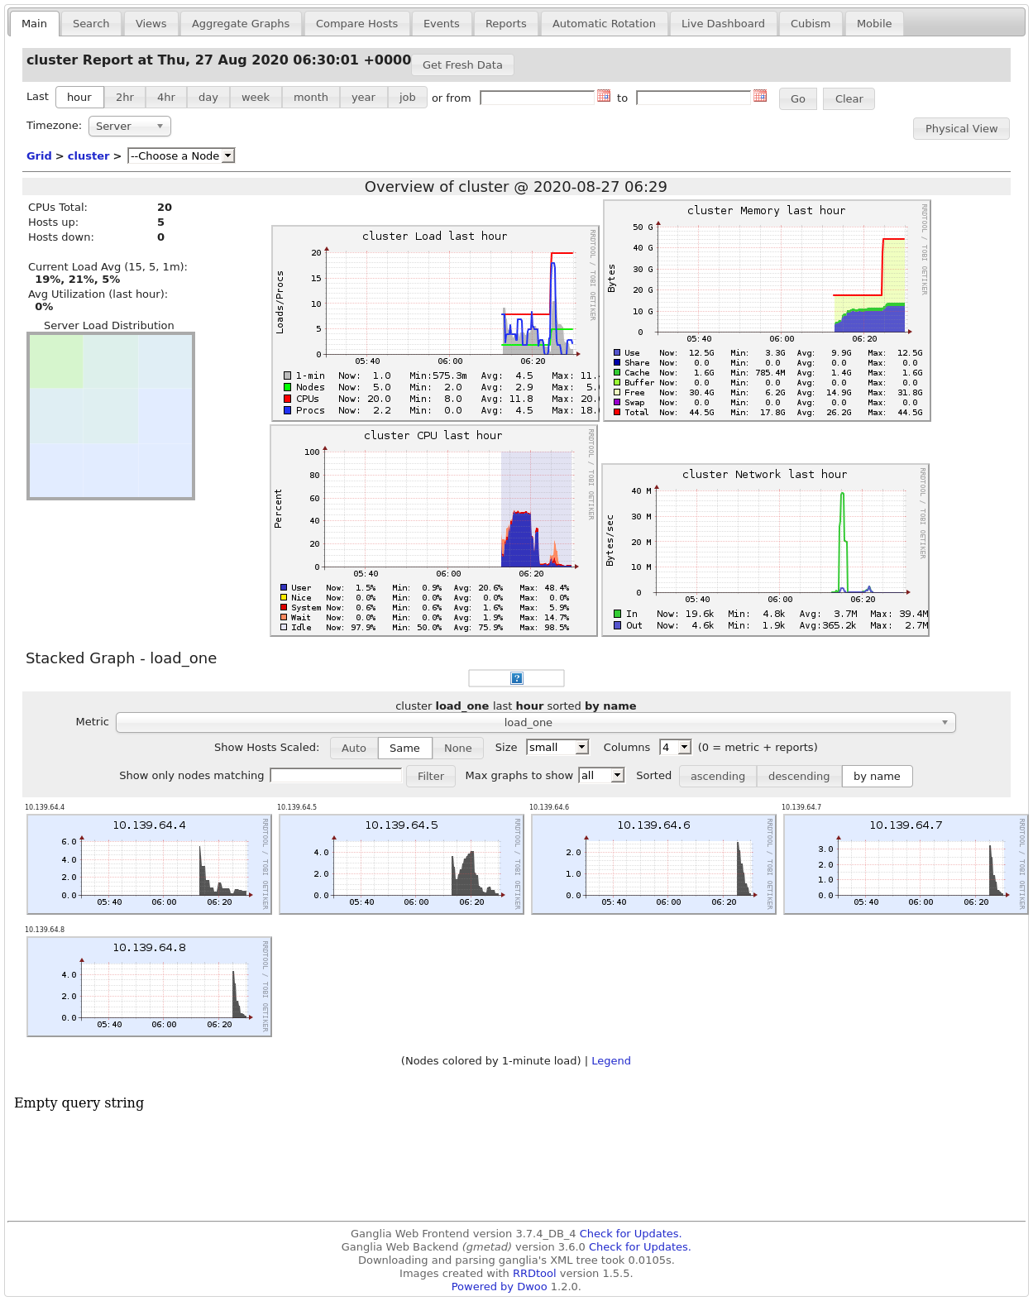
Task: Open the 10.139.64.4 load graph
Action: click(150, 864)
